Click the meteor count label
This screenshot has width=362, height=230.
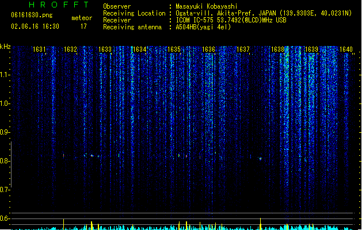click(x=82, y=18)
